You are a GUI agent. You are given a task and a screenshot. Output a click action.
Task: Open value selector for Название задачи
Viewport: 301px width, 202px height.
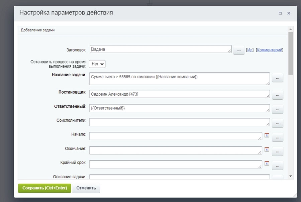pyautogui.click(x=278, y=78)
